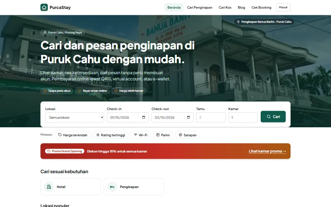The image size is (331, 207).
Task: Click the parking icon in Parkir chip
Action: [158, 135]
